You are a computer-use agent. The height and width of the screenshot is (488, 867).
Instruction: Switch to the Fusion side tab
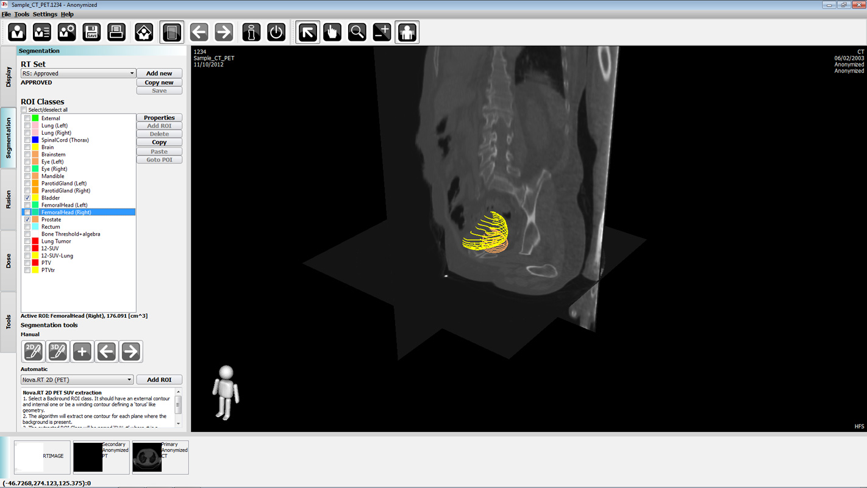tap(9, 199)
